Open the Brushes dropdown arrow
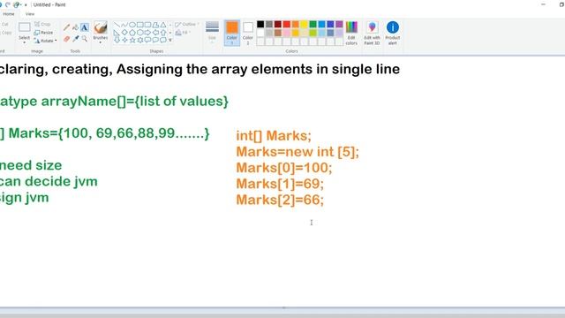 [x=101, y=42]
